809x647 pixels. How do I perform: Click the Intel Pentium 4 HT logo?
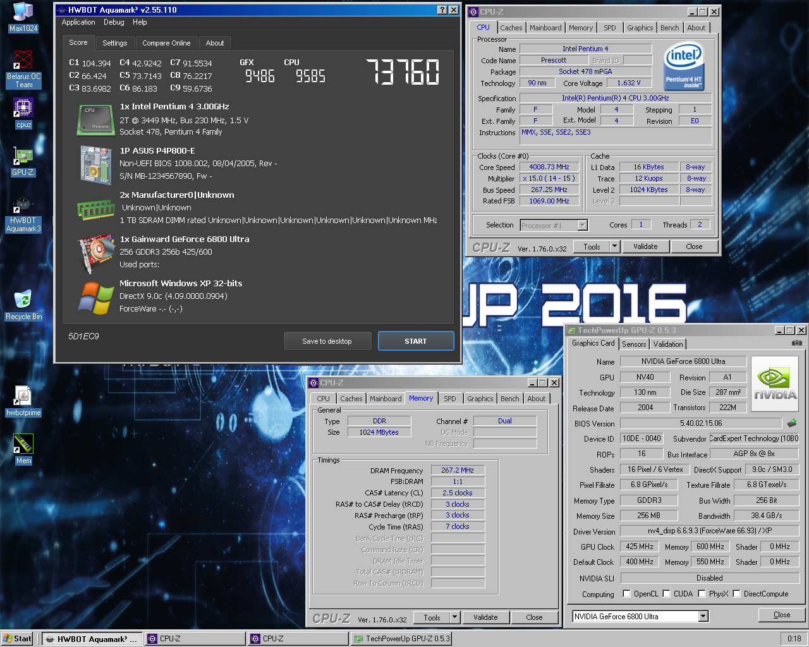click(684, 68)
